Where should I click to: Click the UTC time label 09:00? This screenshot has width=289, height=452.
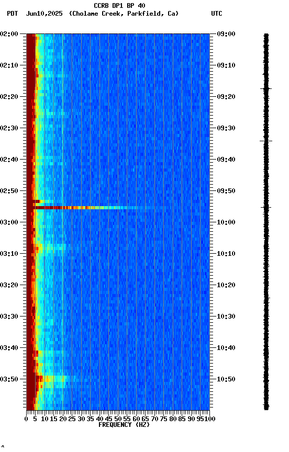pos(226,34)
